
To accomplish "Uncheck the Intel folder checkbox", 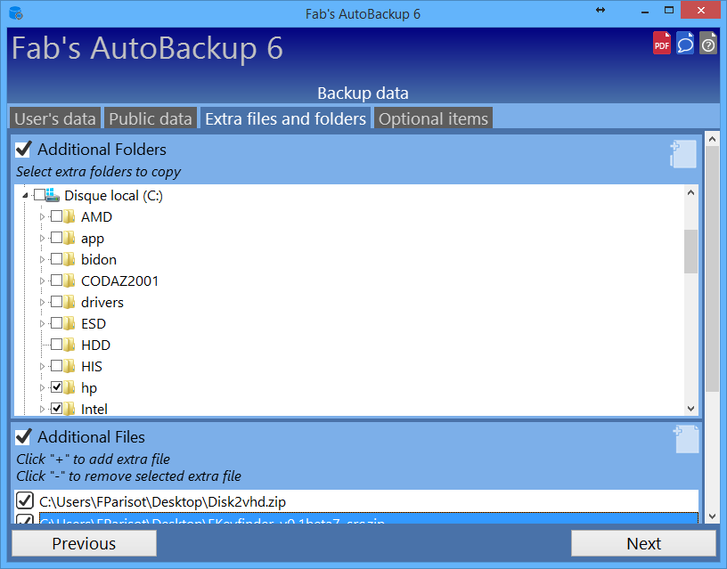I will (56, 408).
